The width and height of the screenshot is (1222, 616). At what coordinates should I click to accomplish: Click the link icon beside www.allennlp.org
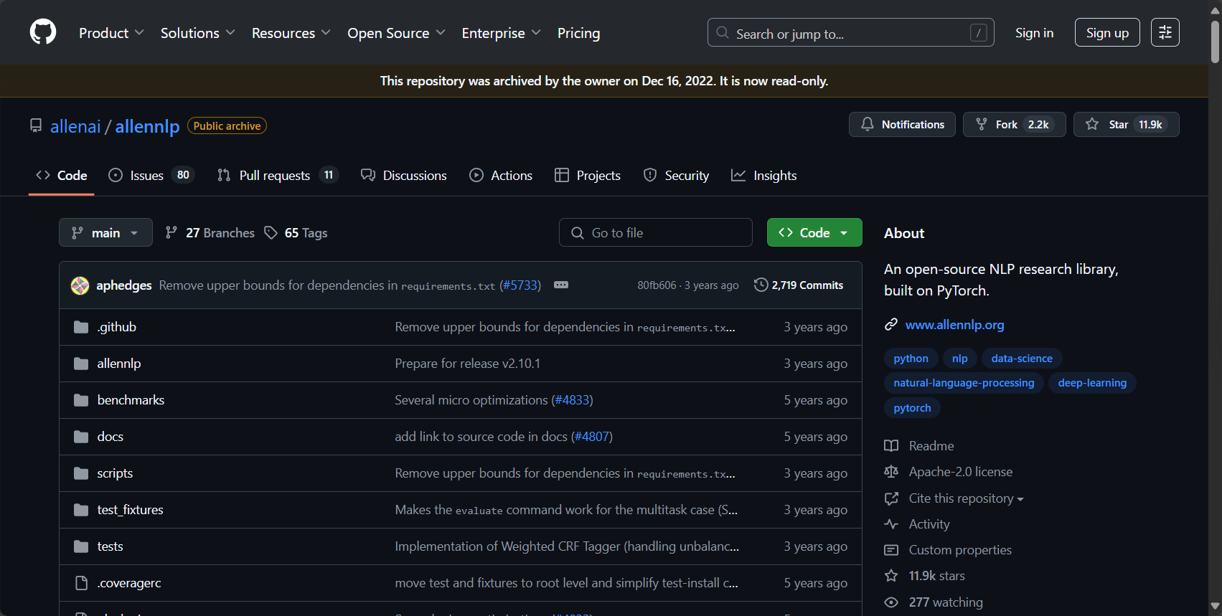pos(891,325)
